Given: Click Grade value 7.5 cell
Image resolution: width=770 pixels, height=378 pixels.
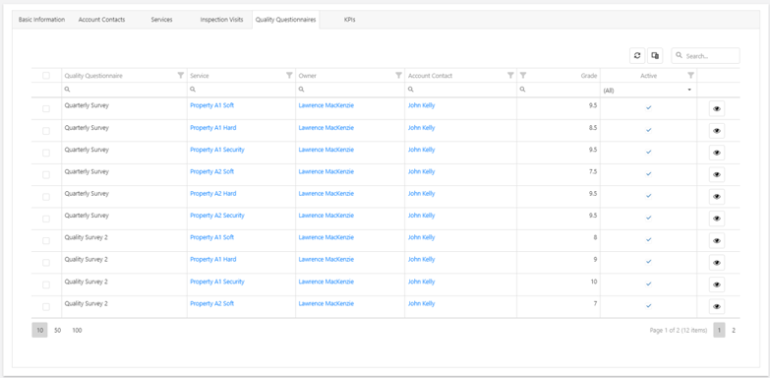Looking at the screenshot, I should click(559, 174).
